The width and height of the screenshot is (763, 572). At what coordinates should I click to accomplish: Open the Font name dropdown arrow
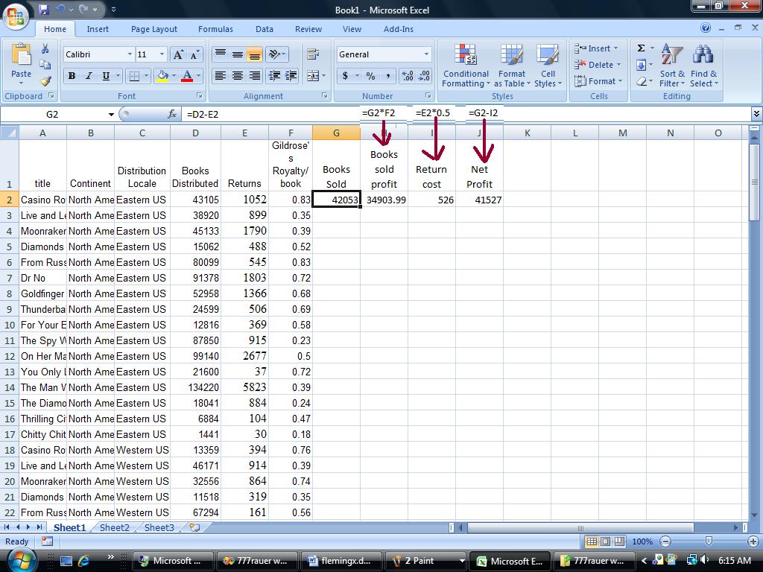130,54
